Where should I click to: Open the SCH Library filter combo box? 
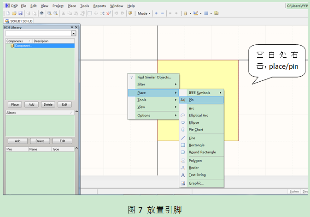coord(73,33)
